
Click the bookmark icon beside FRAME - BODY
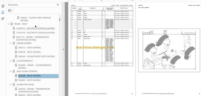pos(12,24)
